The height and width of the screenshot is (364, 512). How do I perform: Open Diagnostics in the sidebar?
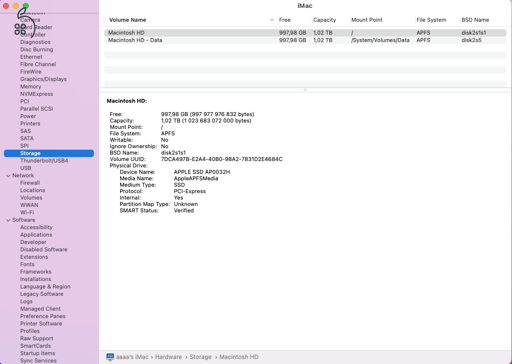pos(35,42)
